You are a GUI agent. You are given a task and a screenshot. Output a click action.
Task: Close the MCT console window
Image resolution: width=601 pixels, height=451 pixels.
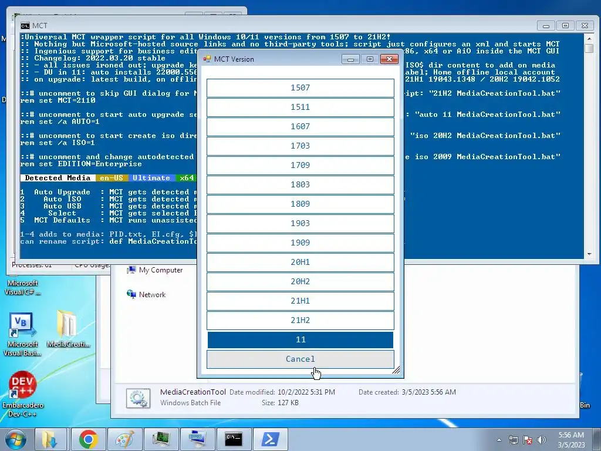pyautogui.click(x=585, y=26)
